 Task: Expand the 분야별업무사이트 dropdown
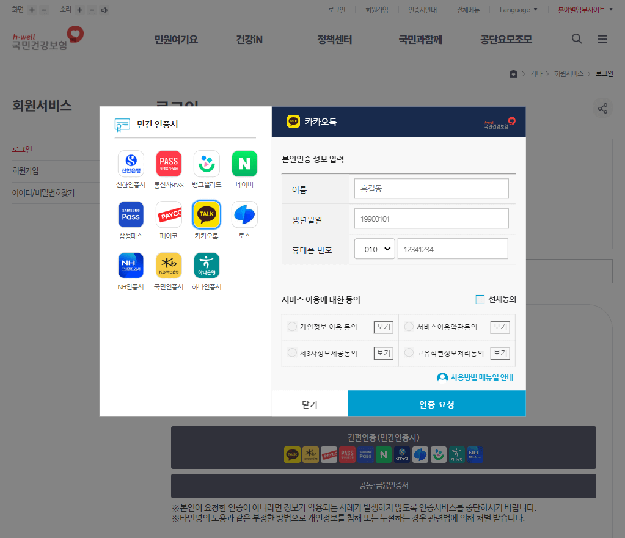(585, 10)
